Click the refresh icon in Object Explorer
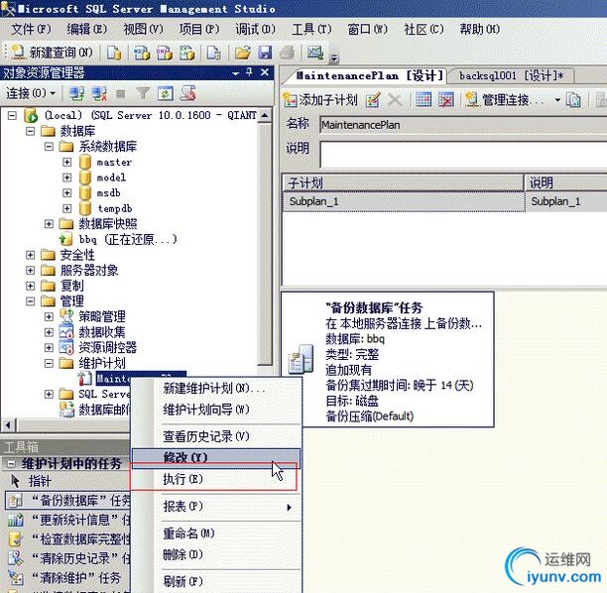This screenshot has width=607, height=593. click(166, 93)
